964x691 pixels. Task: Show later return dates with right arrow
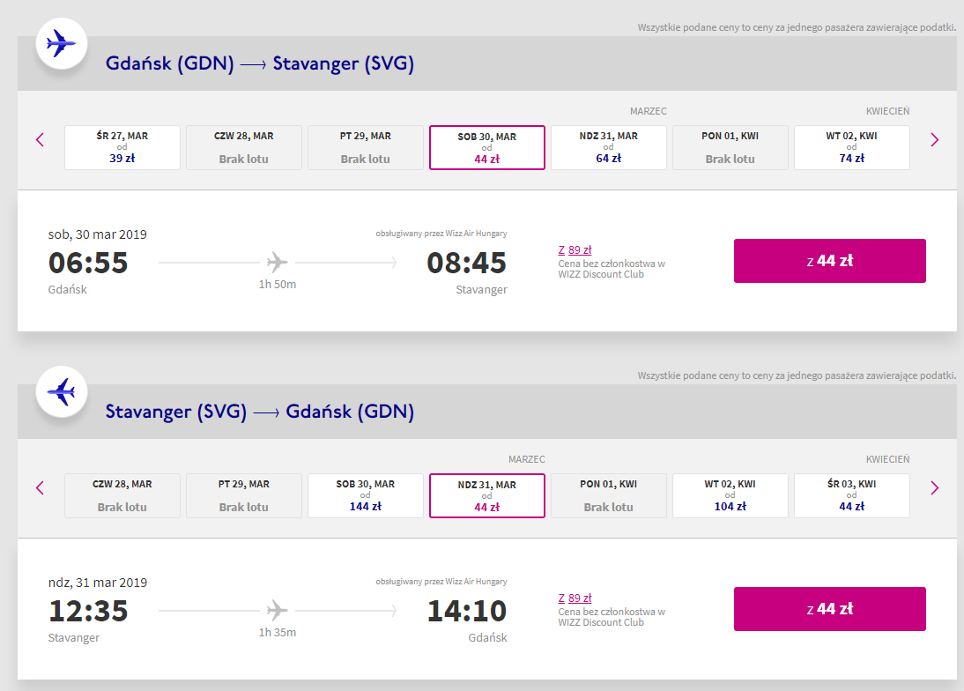click(x=935, y=487)
